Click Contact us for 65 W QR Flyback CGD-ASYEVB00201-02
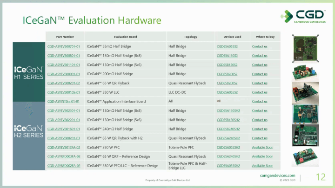 coord(260,83)
